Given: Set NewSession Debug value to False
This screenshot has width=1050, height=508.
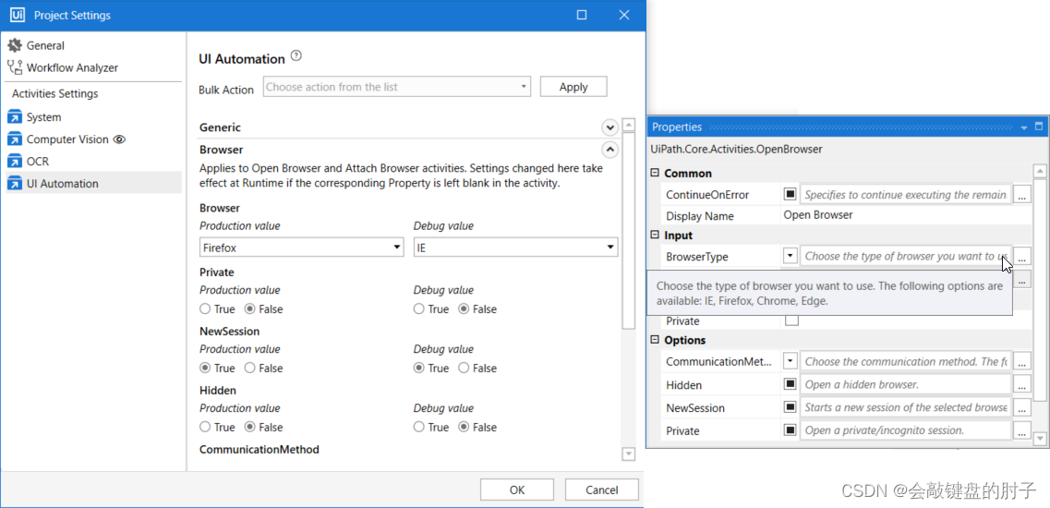Looking at the screenshot, I should [464, 368].
